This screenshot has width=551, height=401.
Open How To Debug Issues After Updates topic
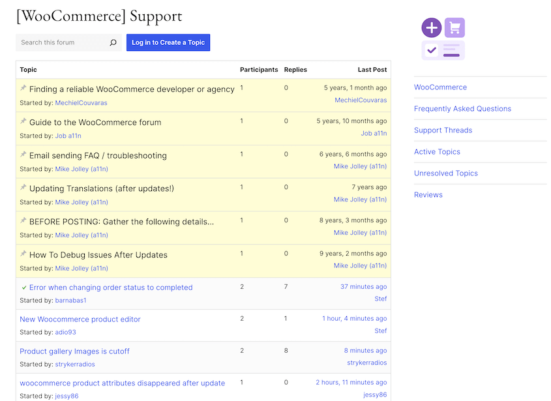[x=98, y=255]
